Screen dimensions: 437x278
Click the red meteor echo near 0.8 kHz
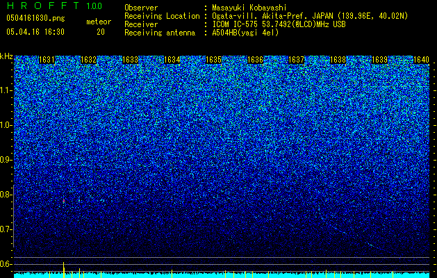click(64, 200)
